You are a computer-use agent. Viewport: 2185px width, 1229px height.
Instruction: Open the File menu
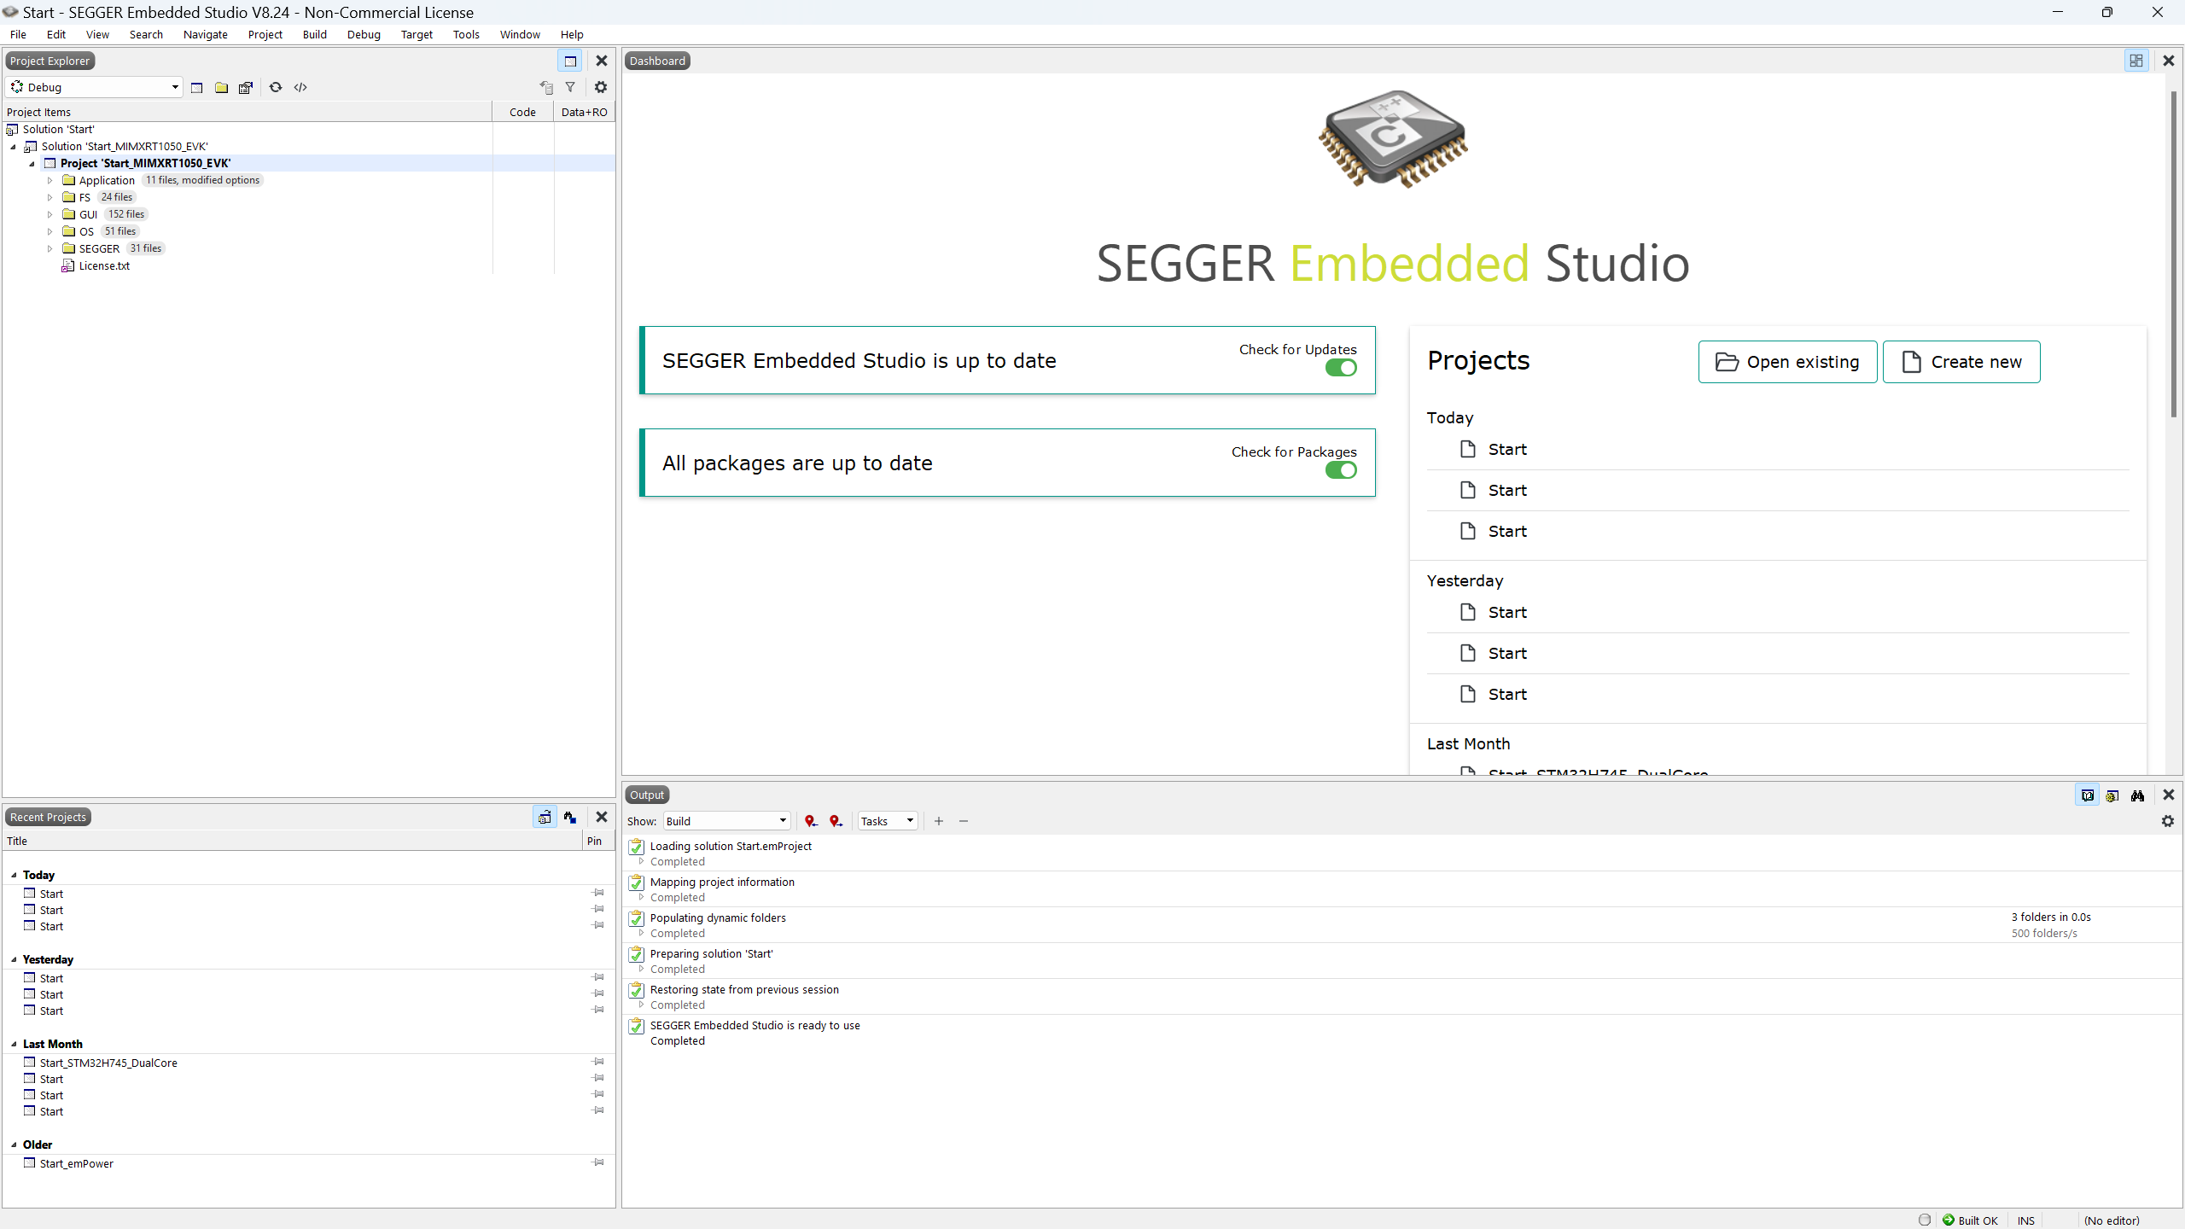[x=18, y=35]
